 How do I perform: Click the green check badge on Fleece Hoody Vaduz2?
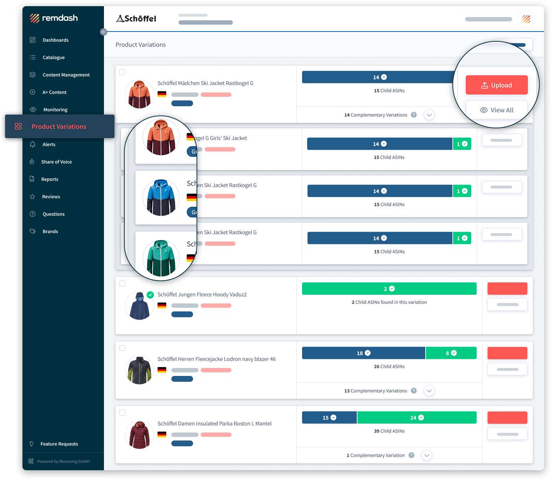coord(150,295)
